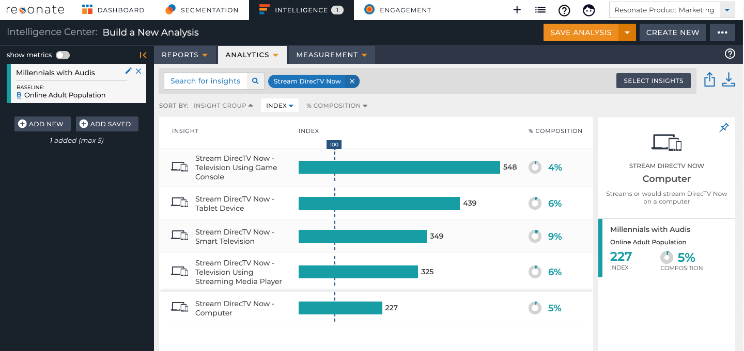The width and height of the screenshot is (744, 351).
Task: Select the Tablet Device insight row
Action: pos(376,204)
